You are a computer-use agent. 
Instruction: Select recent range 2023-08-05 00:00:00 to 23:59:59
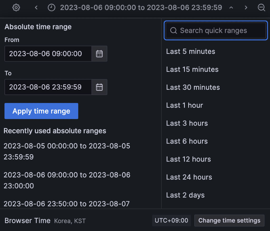click(x=67, y=151)
